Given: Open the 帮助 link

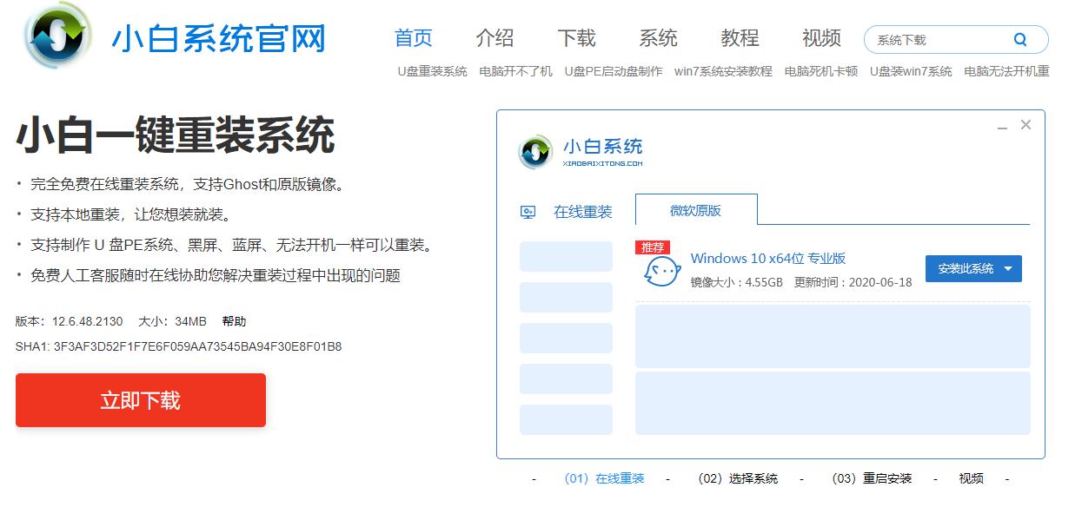Looking at the screenshot, I should 231,320.
